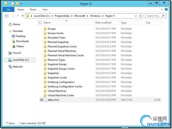Select the UndoLog Configuration folder name
This screenshot has width=172, height=129.
click(x=61, y=82)
